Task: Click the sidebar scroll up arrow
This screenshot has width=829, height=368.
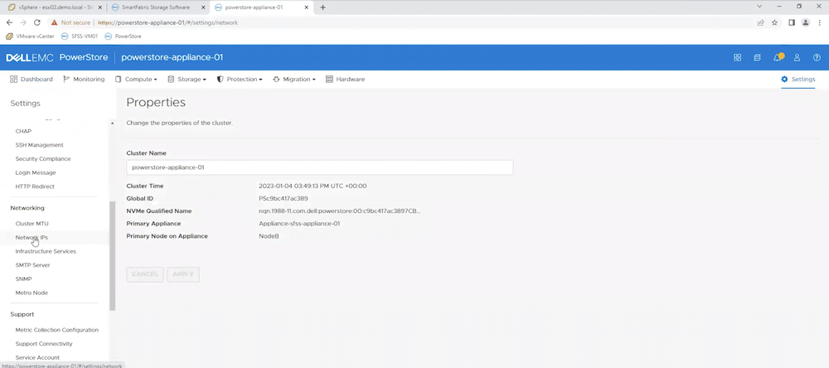Action: click(112, 123)
